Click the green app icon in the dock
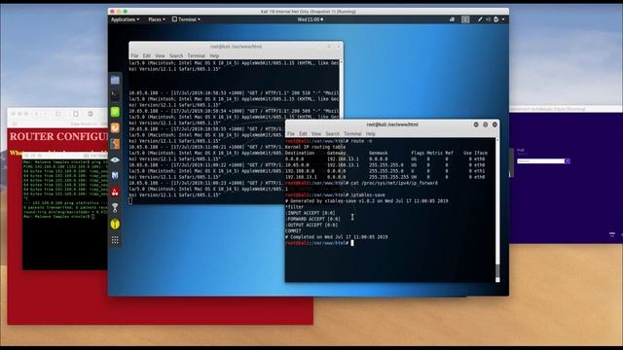Viewport: 623px width, 350px height. (115, 112)
